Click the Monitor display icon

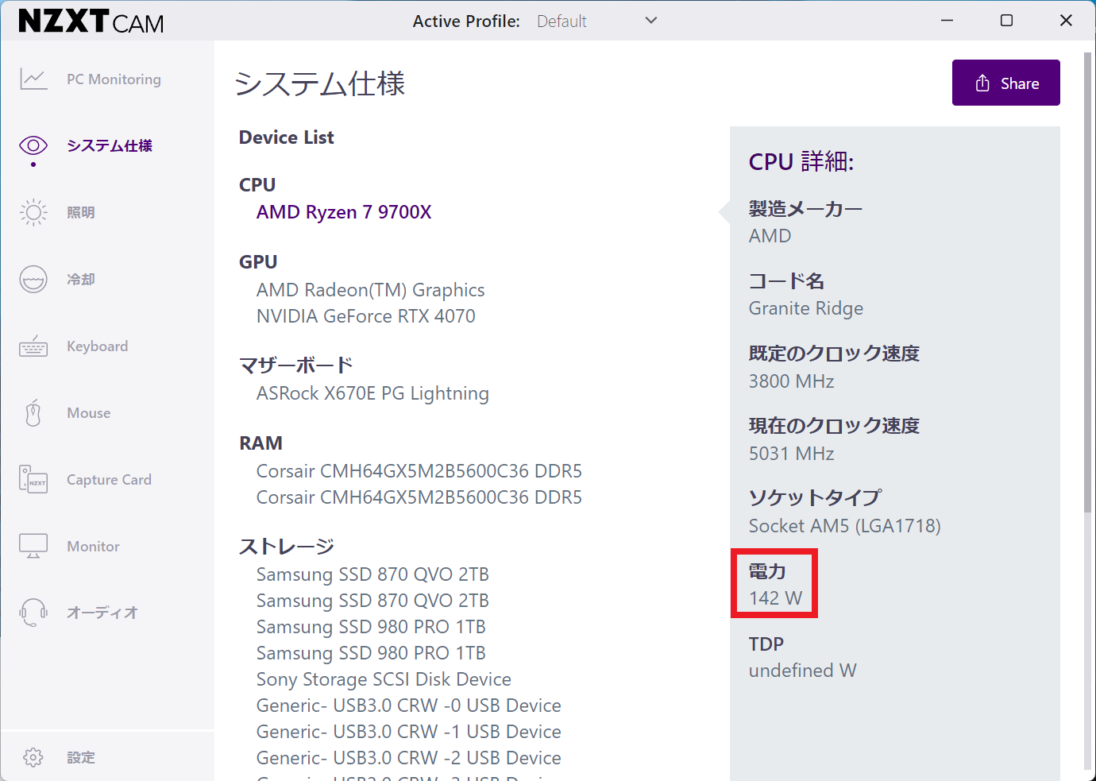33,547
